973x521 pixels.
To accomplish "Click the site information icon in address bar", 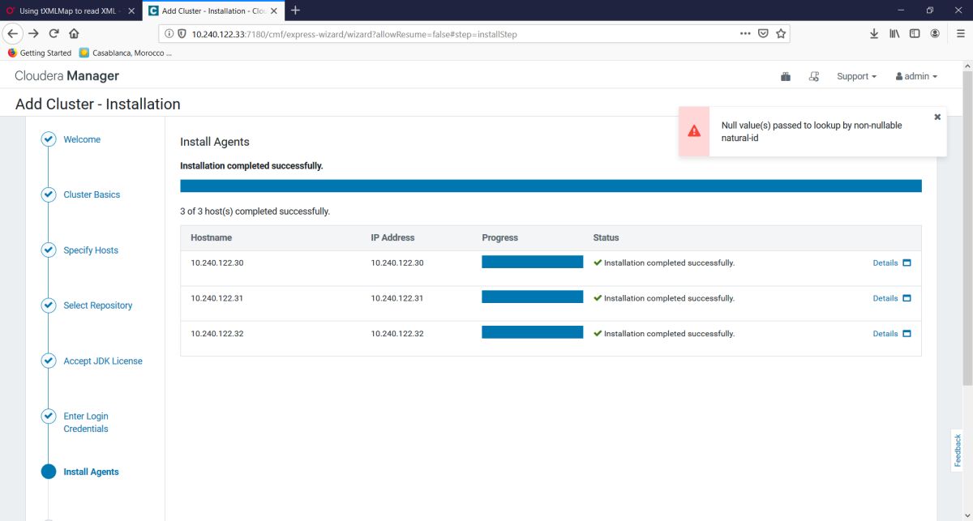I will [169, 34].
